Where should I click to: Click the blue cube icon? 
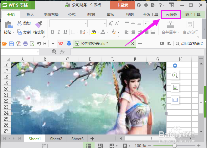69,43
